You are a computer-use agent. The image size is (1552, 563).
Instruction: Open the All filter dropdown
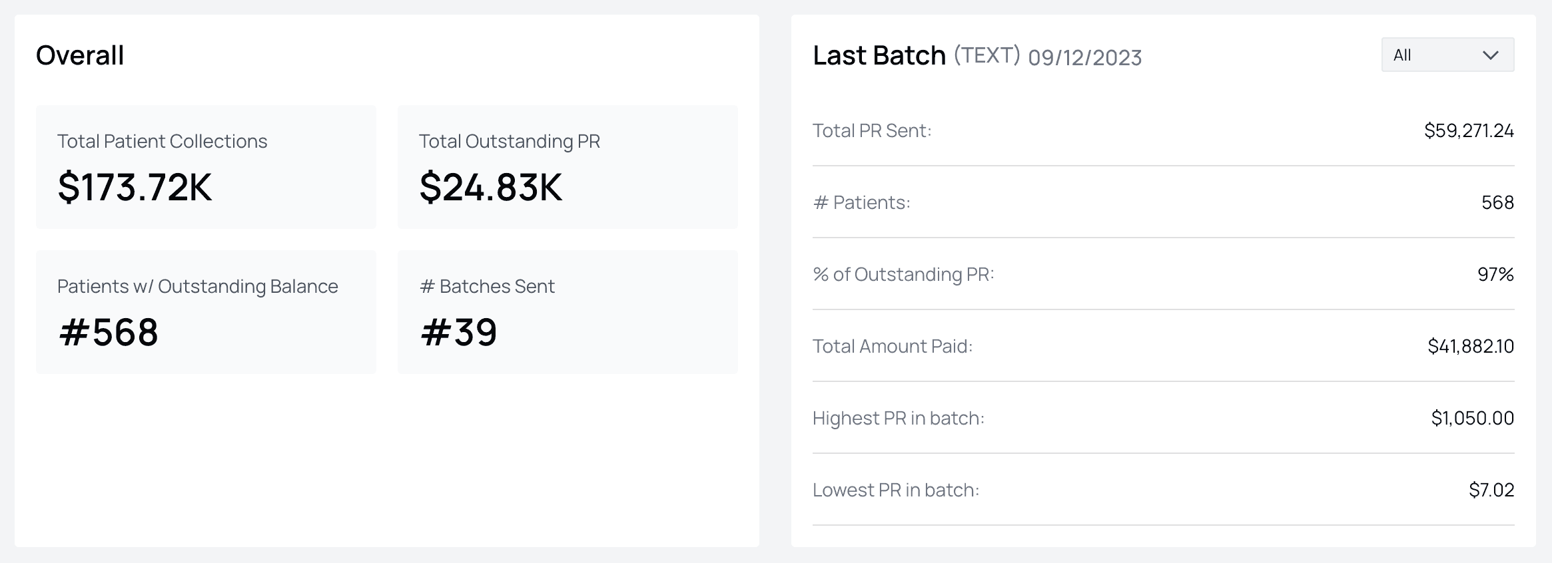(x=1447, y=55)
